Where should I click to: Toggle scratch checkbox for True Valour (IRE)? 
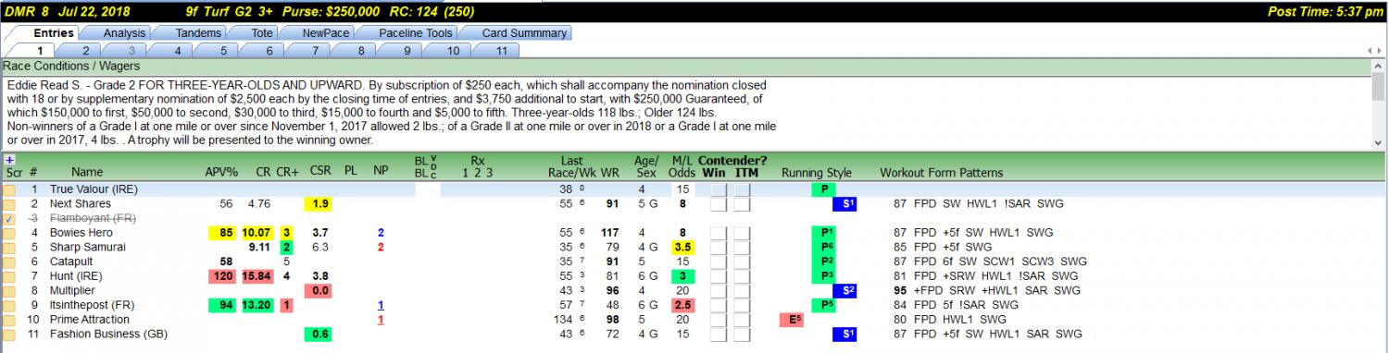coord(9,189)
